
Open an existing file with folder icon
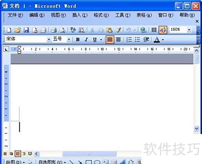click(x=18, y=30)
